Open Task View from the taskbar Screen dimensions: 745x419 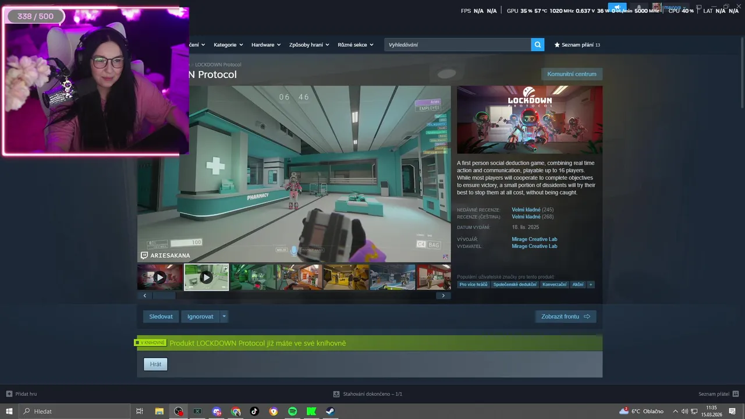140,411
